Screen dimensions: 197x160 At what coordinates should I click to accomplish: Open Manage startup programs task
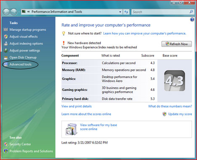click(28, 30)
